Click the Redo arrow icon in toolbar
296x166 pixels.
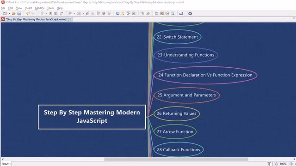33,13
